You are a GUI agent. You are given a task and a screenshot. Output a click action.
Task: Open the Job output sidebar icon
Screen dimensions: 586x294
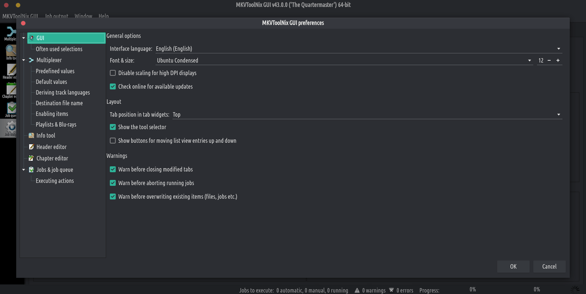coord(11,128)
